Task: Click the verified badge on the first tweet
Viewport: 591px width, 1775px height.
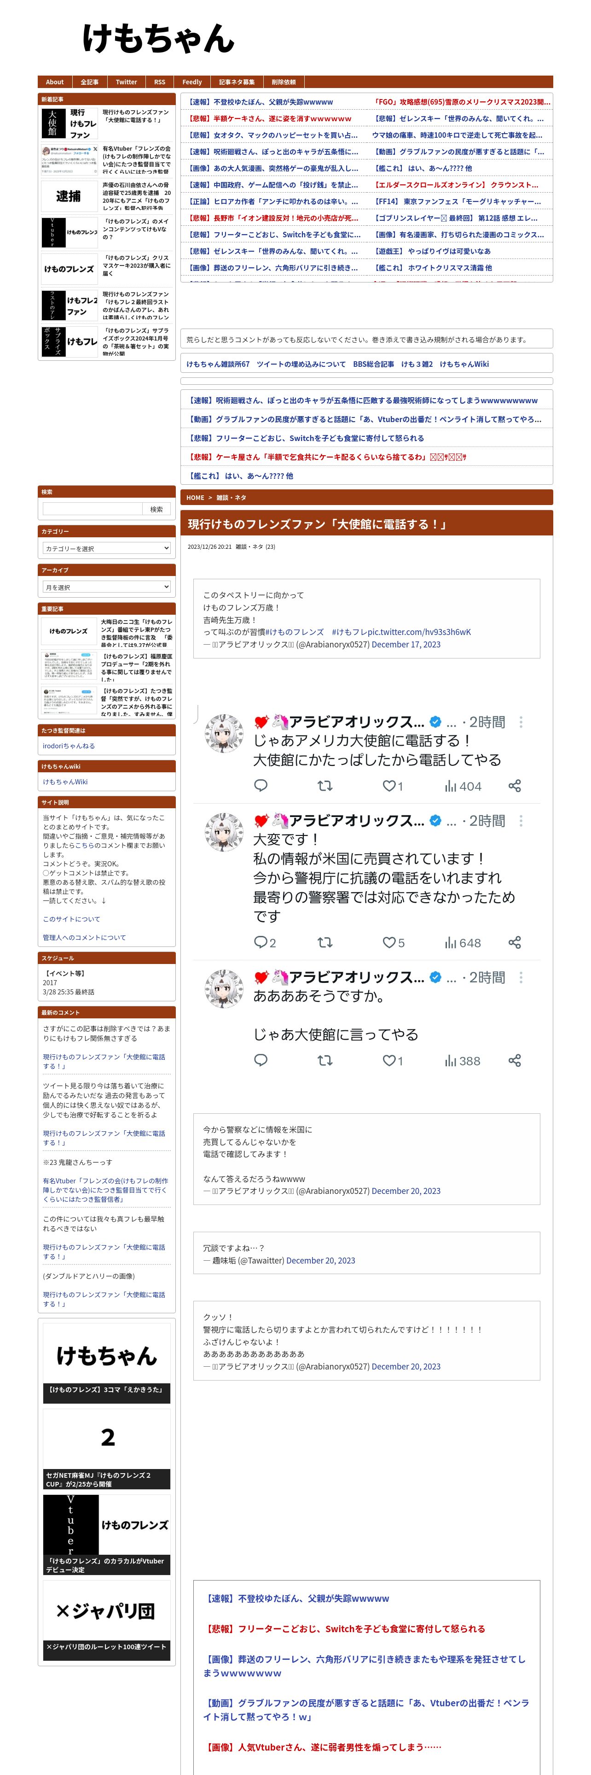Action: pos(435,722)
